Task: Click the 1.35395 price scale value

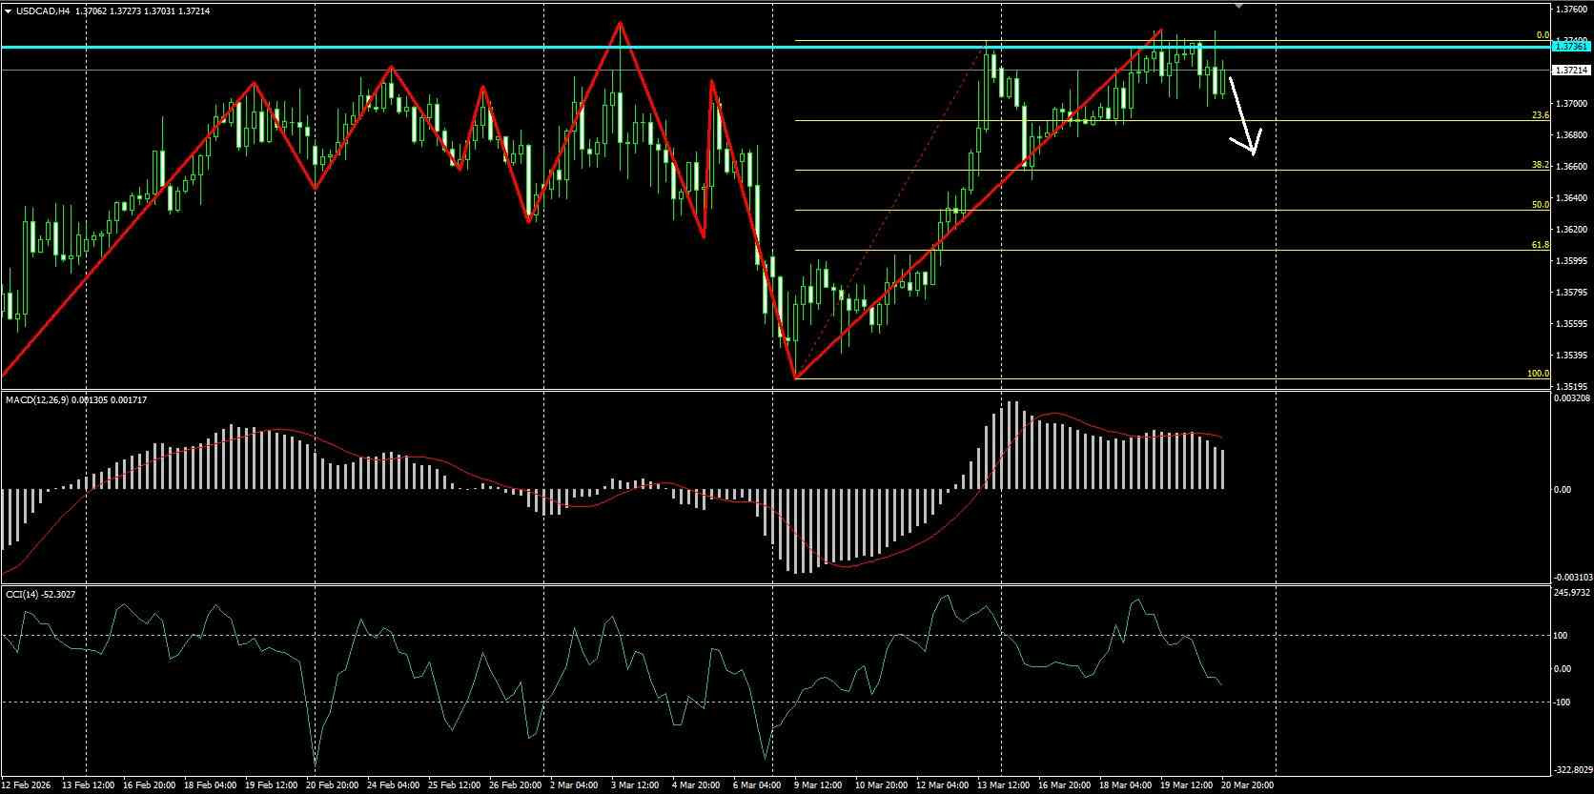Action: pyautogui.click(x=1570, y=355)
